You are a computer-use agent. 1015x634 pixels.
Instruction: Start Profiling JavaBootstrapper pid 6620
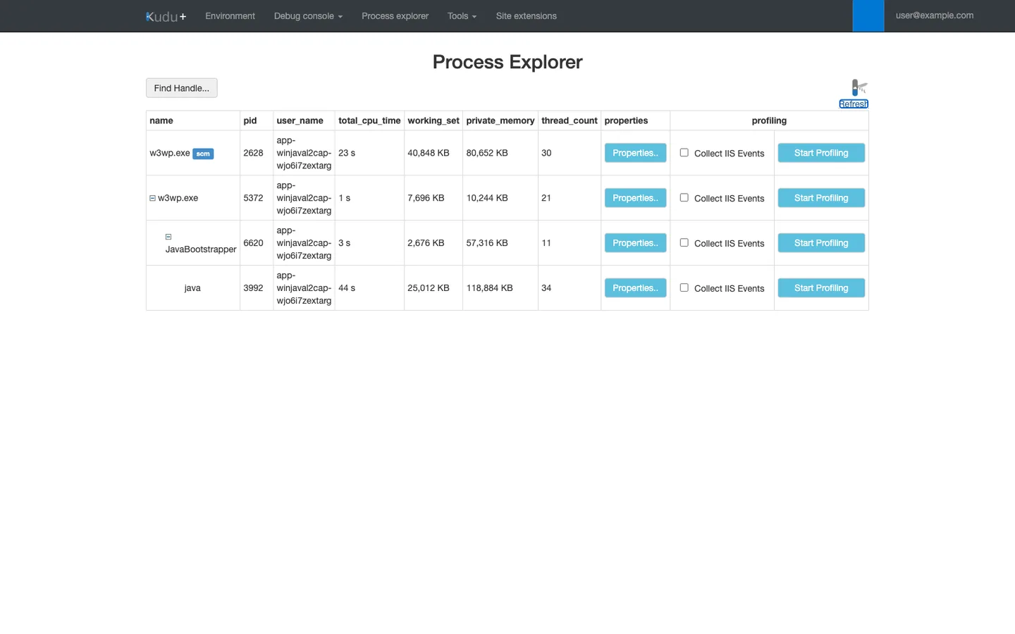point(821,243)
